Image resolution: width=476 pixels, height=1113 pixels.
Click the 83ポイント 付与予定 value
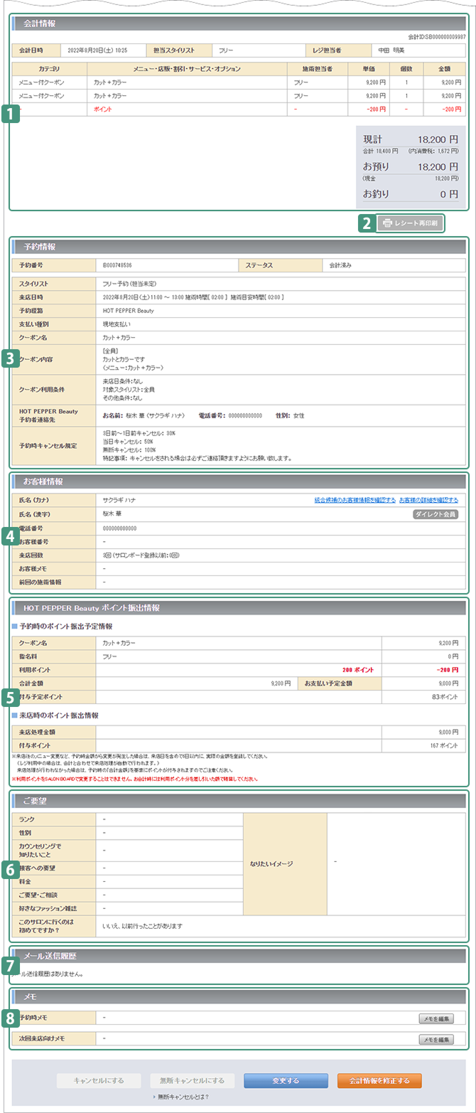click(x=445, y=696)
